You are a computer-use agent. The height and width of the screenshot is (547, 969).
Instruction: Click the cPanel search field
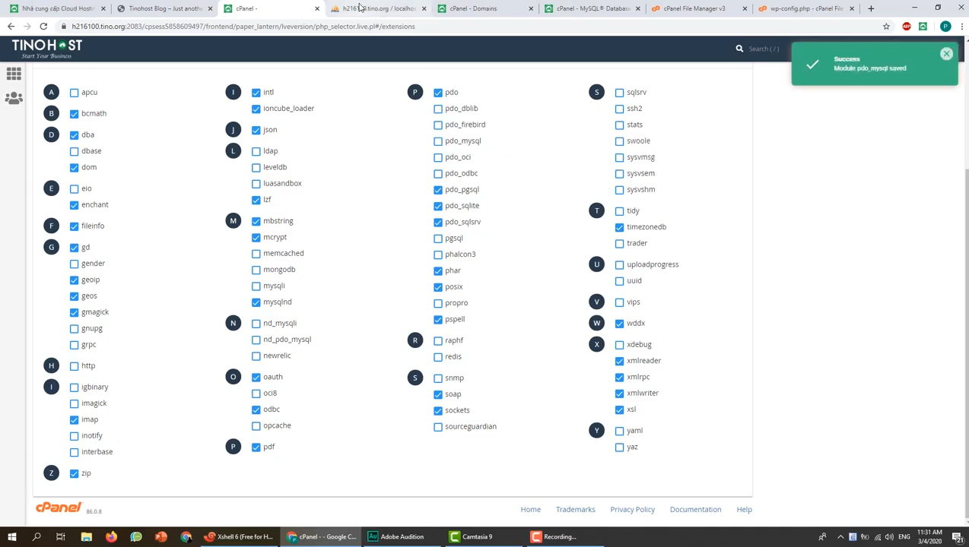pos(764,49)
